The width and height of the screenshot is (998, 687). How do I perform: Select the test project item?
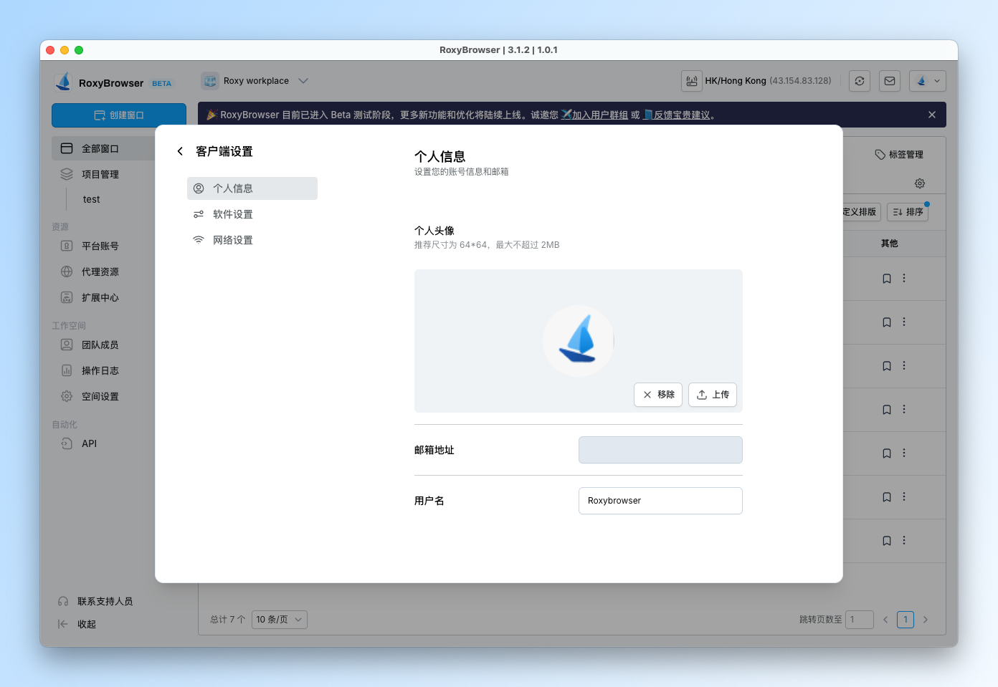pos(92,200)
